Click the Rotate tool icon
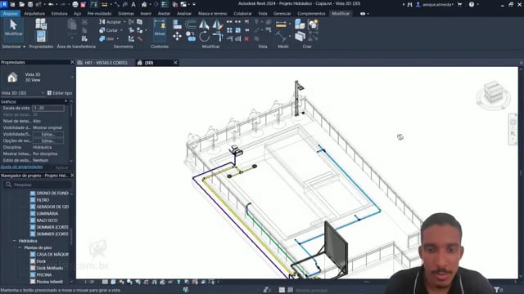The height and width of the screenshot is (294, 524). point(204,36)
